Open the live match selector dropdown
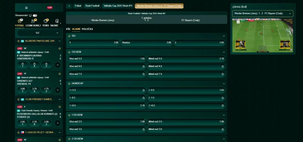The width and height of the screenshot is (303, 142). (263, 13)
